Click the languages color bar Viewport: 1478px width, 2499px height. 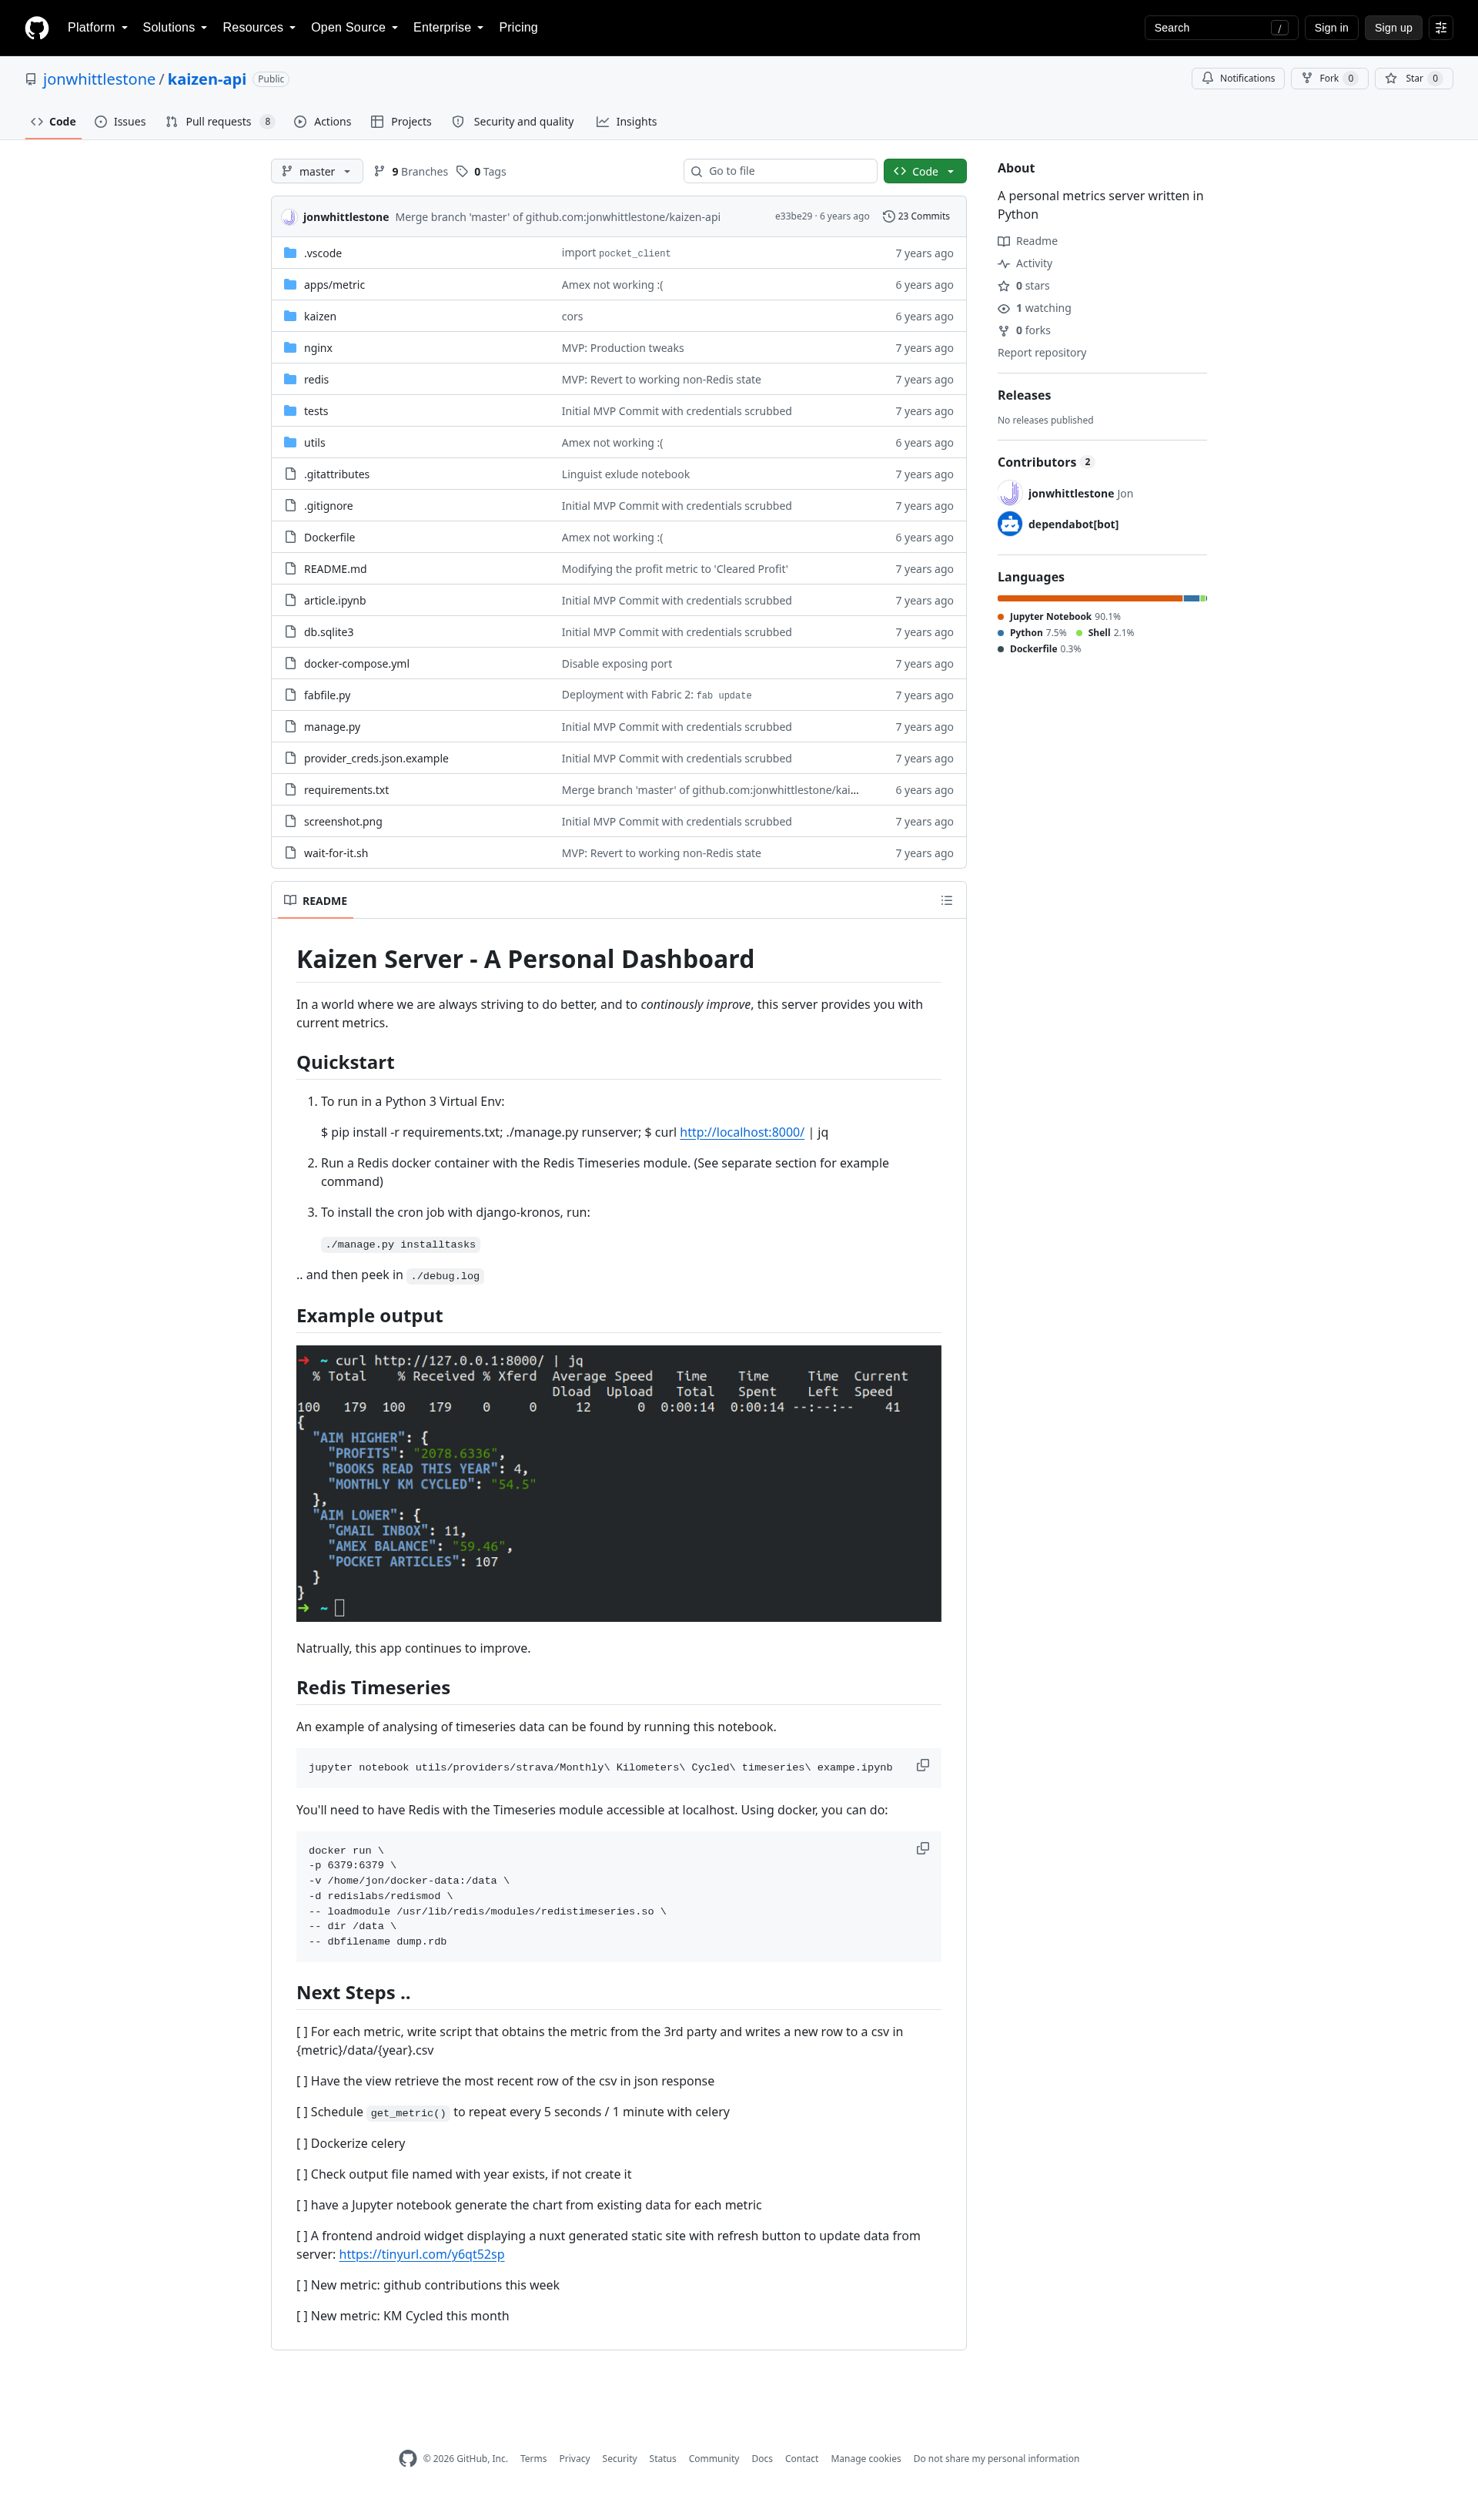[x=1102, y=598]
